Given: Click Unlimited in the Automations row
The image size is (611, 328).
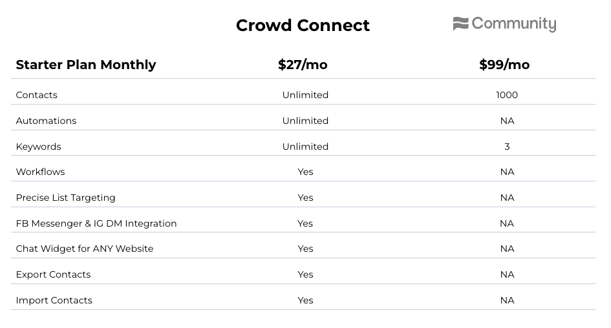Looking at the screenshot, I should [305, 121].
